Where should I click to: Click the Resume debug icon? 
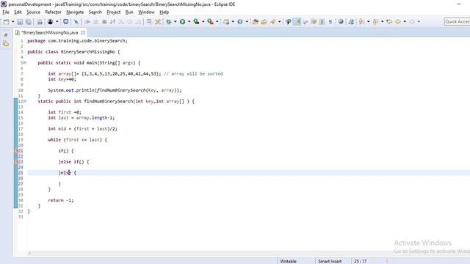87,21
